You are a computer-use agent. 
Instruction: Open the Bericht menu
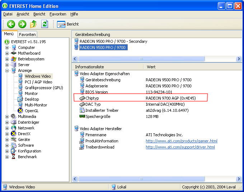(39, 14)
